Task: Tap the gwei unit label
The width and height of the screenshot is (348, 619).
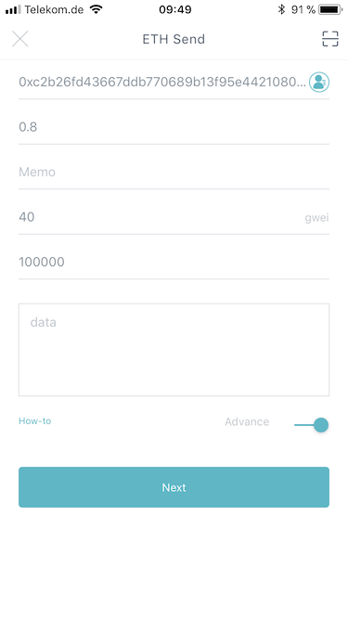Action: [x=316, y=218]
